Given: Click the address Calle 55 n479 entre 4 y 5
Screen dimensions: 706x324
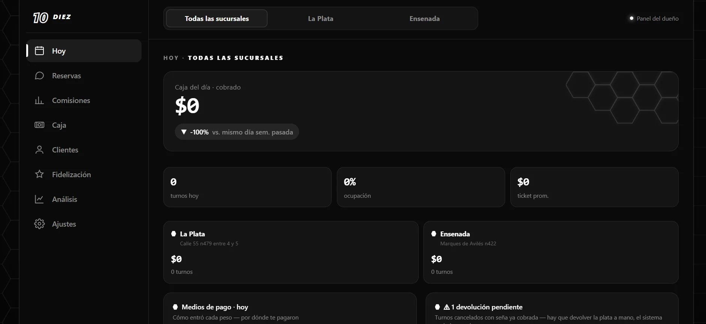Looking at the screenshot, I should coord(209,243).
